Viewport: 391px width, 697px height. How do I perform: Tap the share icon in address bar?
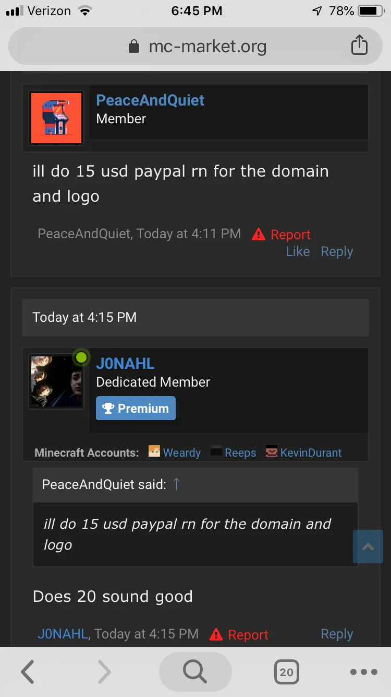(359, 46)
